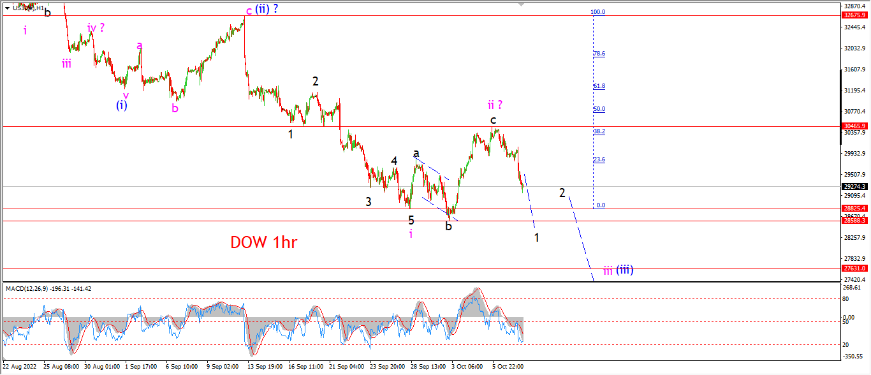Click the 3 Oct 06:00 time axis label
Viewport: 871px width, 375px height.
point(467,367)
